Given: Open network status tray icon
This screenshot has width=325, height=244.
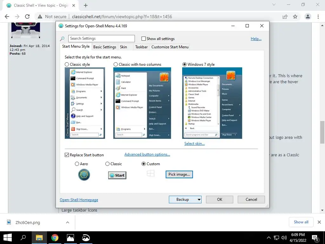Looking at the screenshot, I should [276, 238].
